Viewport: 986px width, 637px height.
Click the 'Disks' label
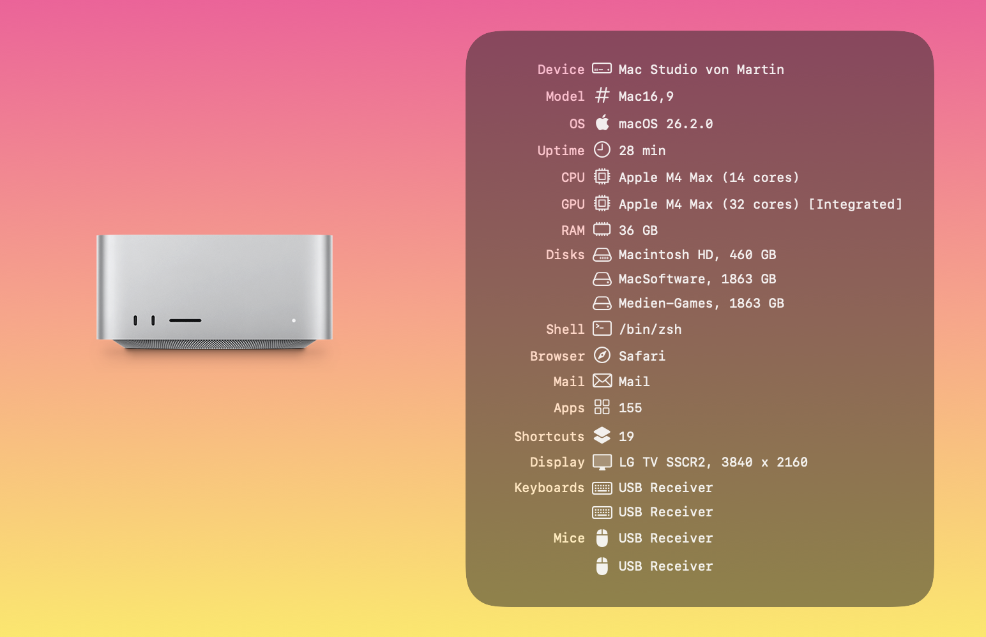click(x=565, y=255)
